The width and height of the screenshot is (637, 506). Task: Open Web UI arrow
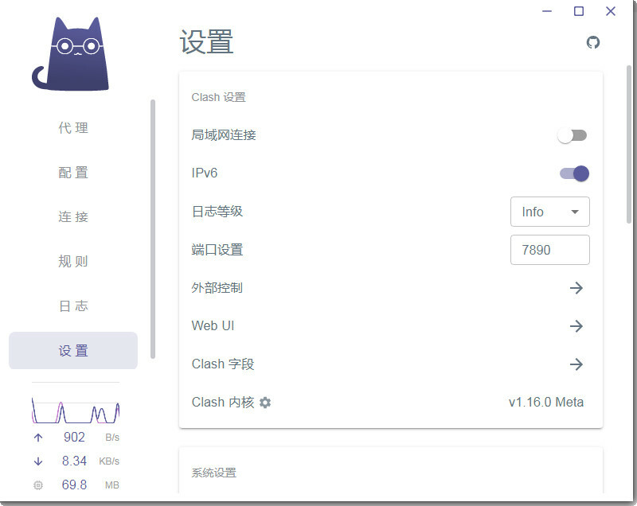tap(576, 326)
